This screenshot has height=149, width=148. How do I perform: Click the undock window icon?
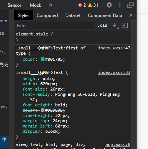pos(130,5)
